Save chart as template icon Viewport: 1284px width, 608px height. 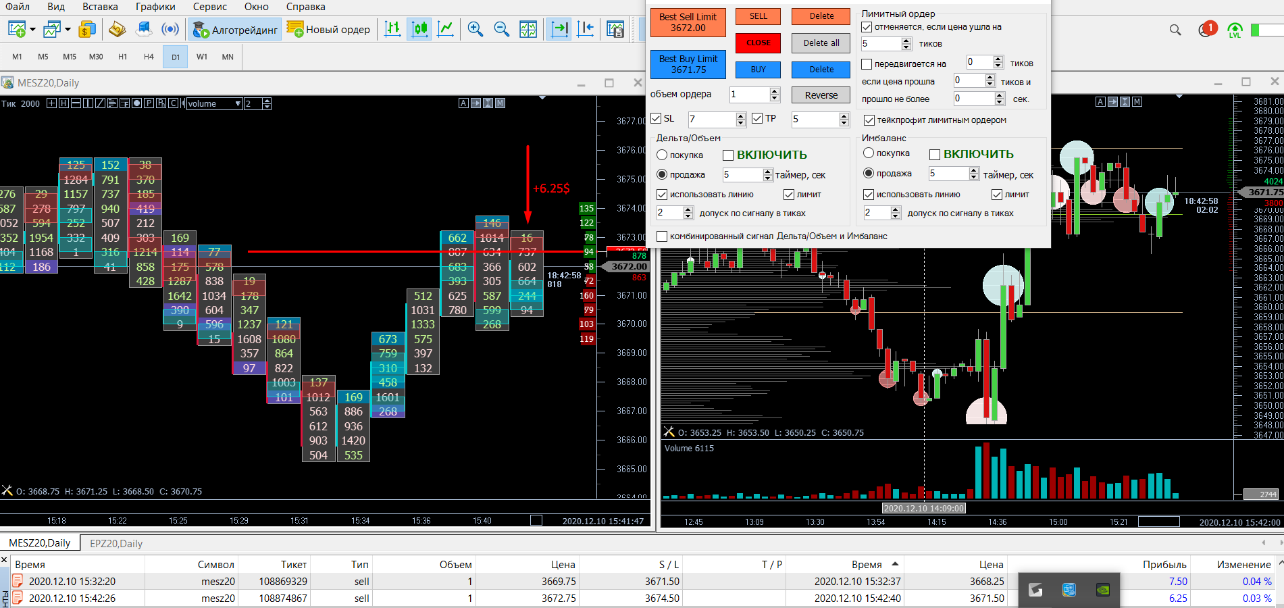click(x=615, y=29)
